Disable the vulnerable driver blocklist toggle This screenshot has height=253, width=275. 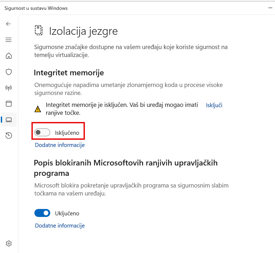42,213
